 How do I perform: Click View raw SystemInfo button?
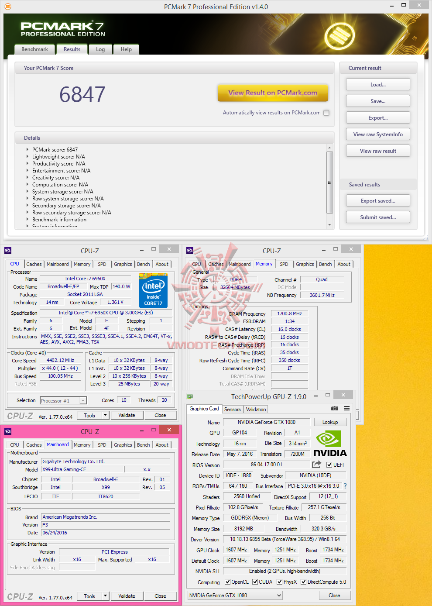[x=378, y=134]
